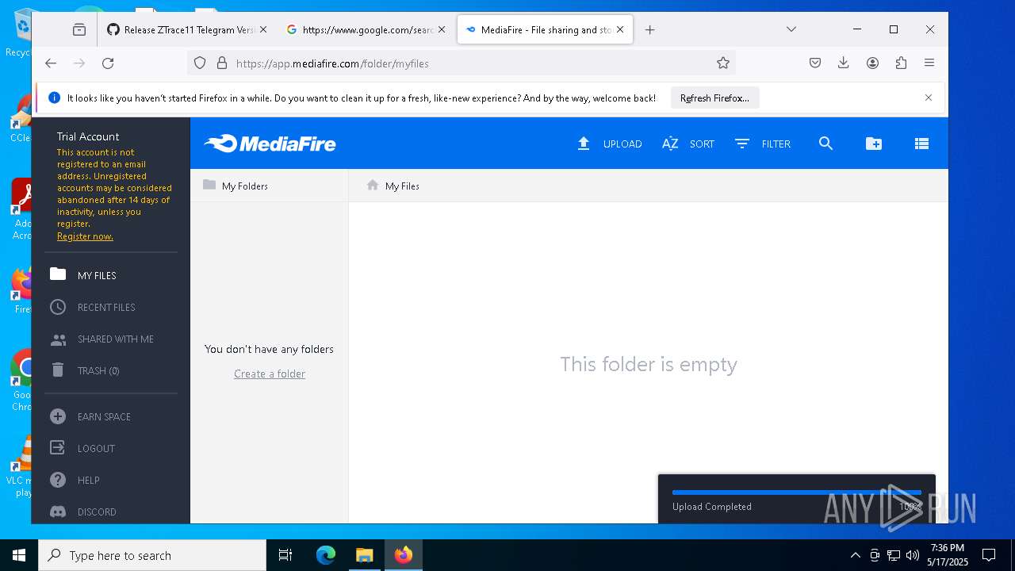Image resolution: width=1015 pixels, height=571 pixels.
Task: Open the Firefox Downloads panel
Action: tap(844, 63)
